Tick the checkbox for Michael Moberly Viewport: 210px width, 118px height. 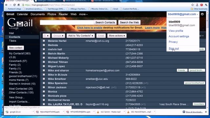(44, 58)
